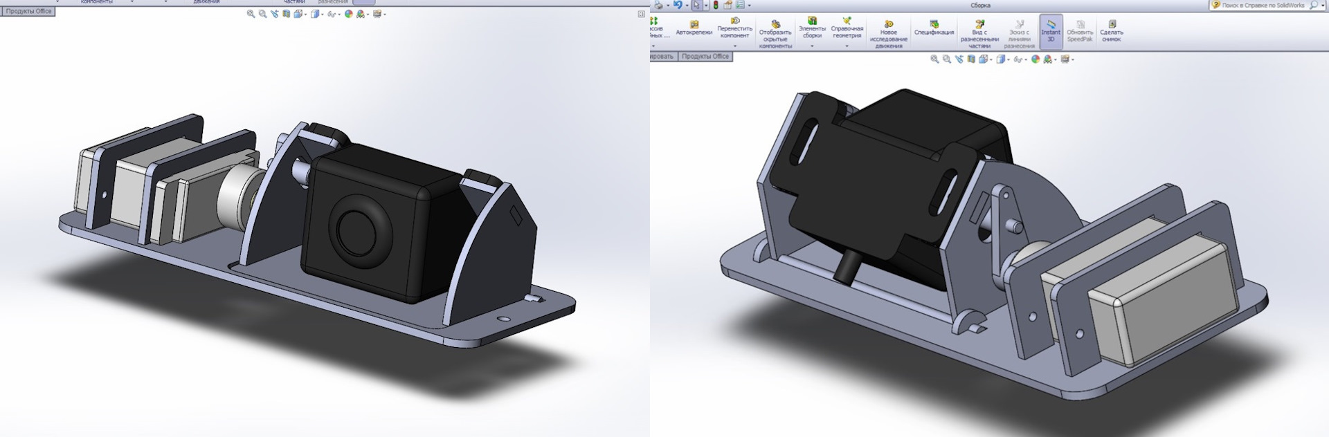Open dropdown under Справочная геометрия

point(847,46)
